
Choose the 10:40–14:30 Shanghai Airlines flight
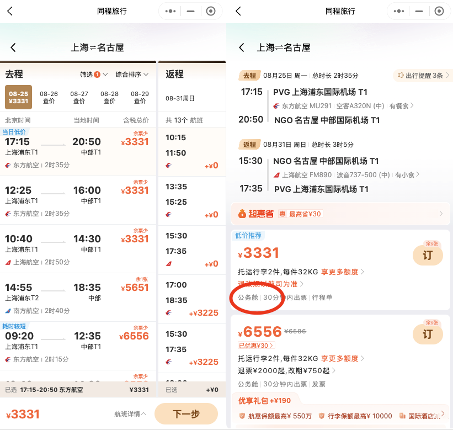pyautogui.click(x=78, y=248)
